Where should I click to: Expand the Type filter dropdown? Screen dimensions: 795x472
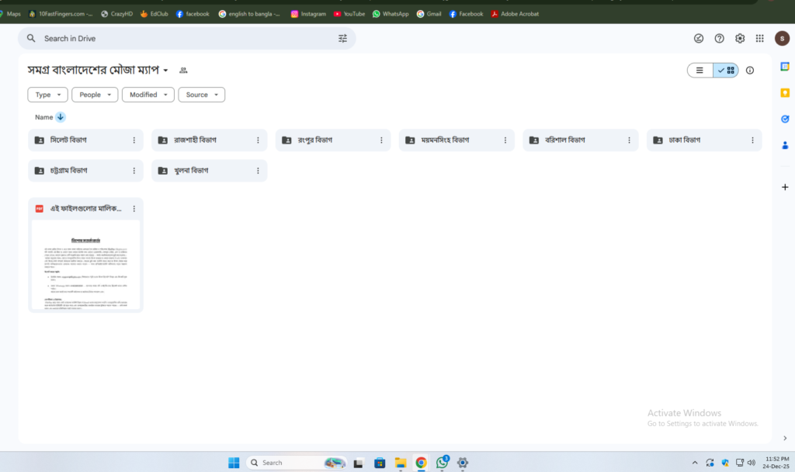point(47,95)
